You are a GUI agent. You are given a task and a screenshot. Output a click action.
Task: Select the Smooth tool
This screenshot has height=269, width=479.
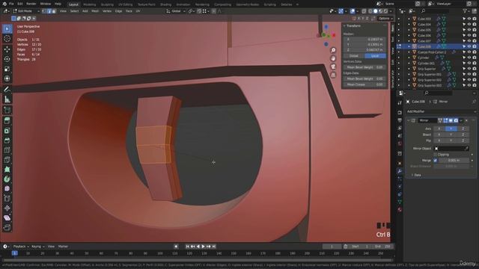7,189
